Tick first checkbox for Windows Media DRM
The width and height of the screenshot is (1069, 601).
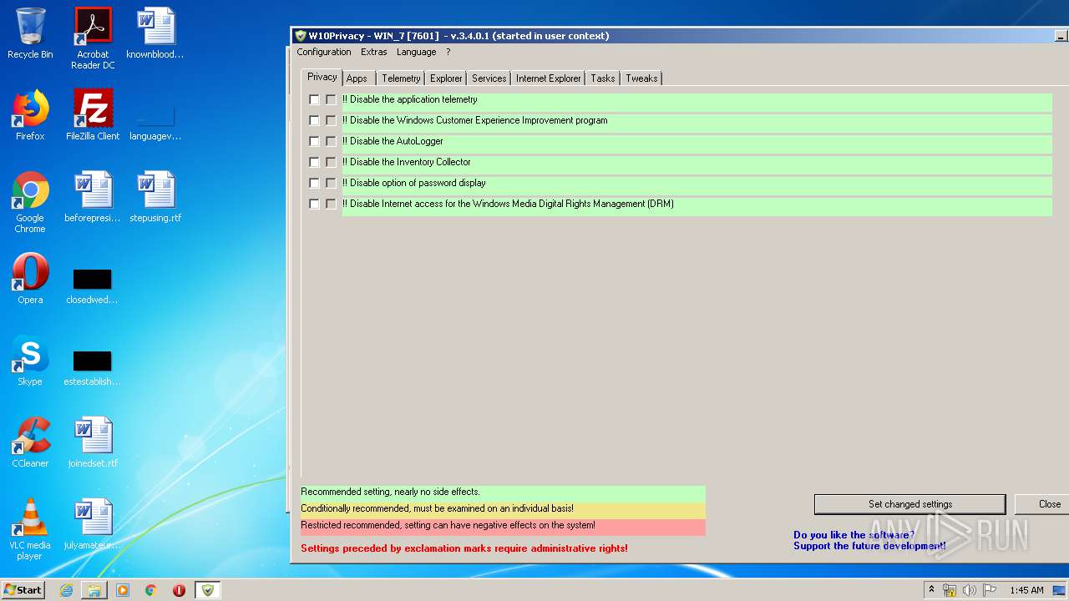click(314, 204)
